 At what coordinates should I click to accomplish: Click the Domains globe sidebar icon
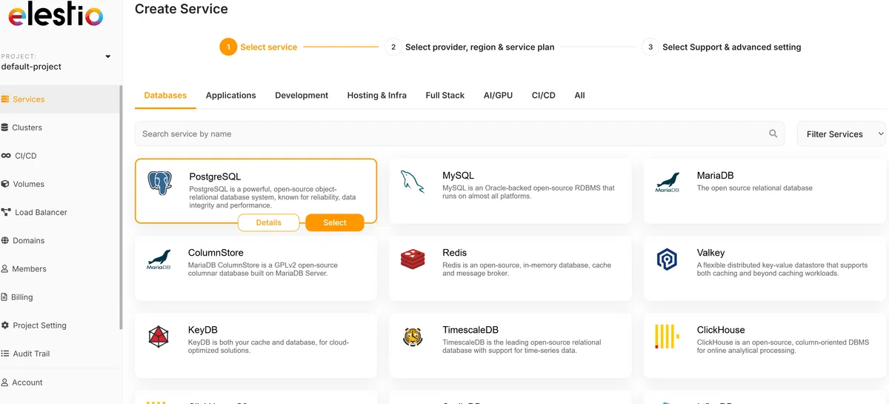click(x=5, y=240)
